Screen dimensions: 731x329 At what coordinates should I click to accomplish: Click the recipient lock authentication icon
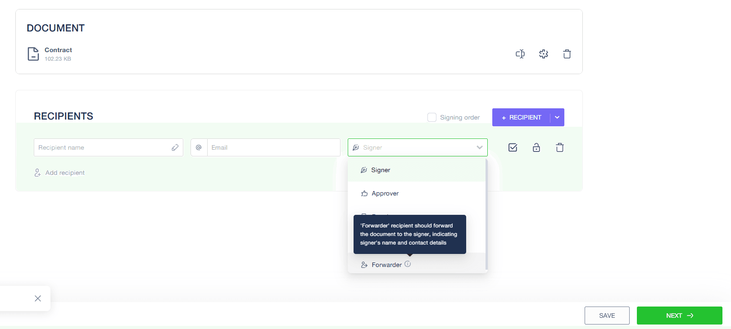[536, 147]
